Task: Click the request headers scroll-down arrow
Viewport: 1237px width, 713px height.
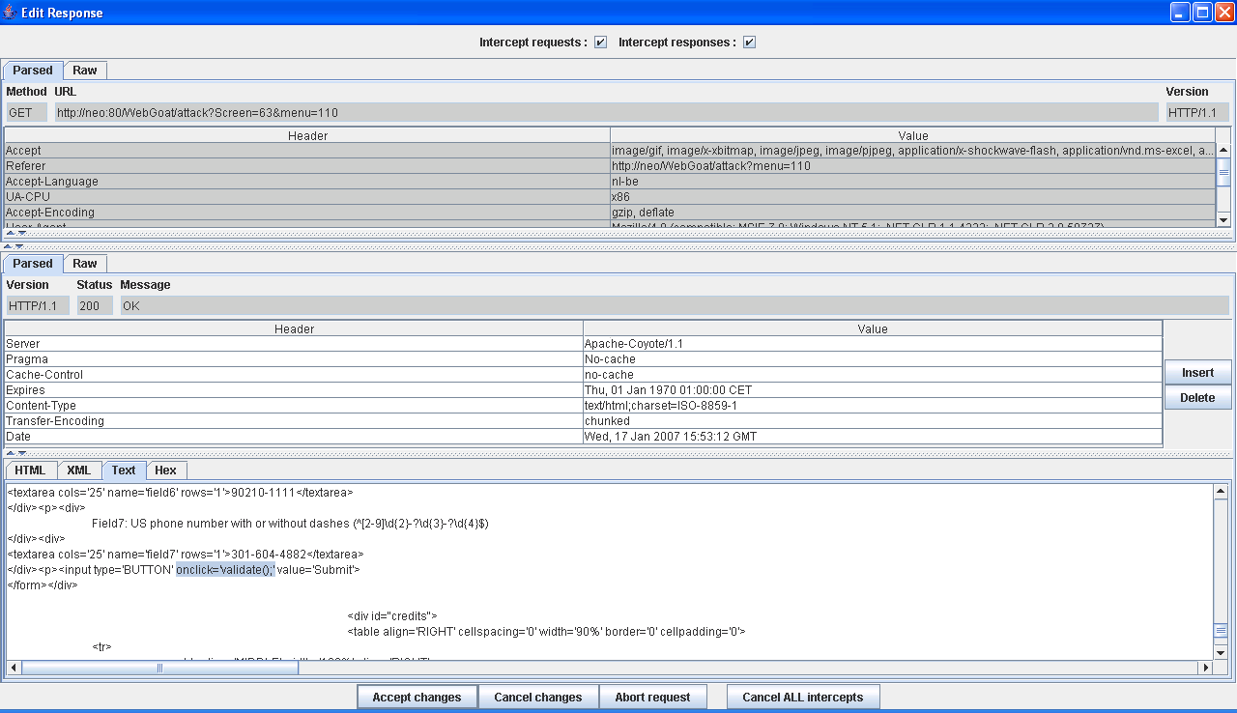Action: 1223,220
